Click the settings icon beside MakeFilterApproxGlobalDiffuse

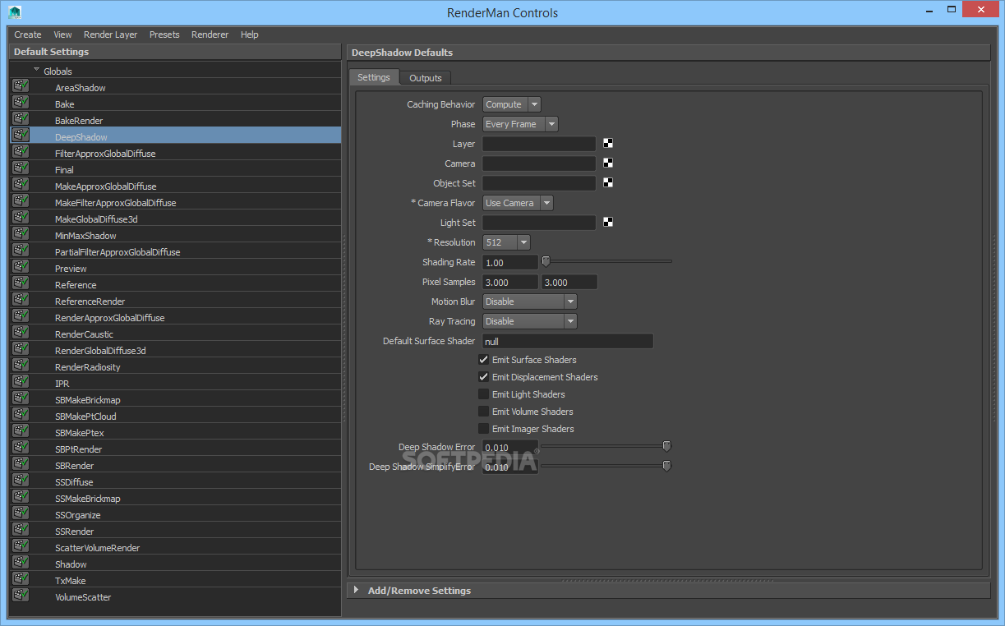(x=21, y=201)
